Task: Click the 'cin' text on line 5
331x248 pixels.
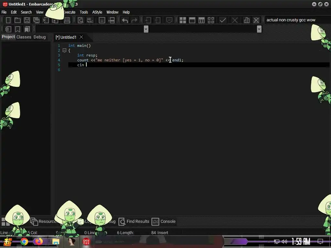Action: (x=80, y=65)
